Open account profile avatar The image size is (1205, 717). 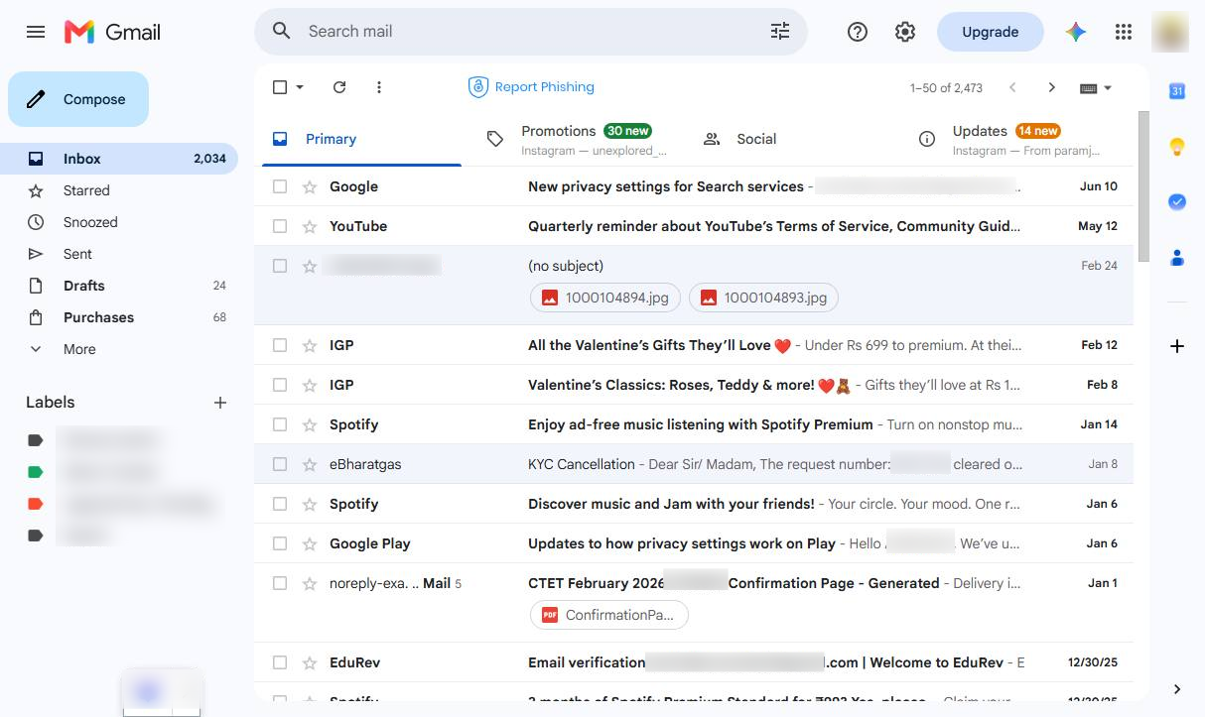click(1170, 32)
